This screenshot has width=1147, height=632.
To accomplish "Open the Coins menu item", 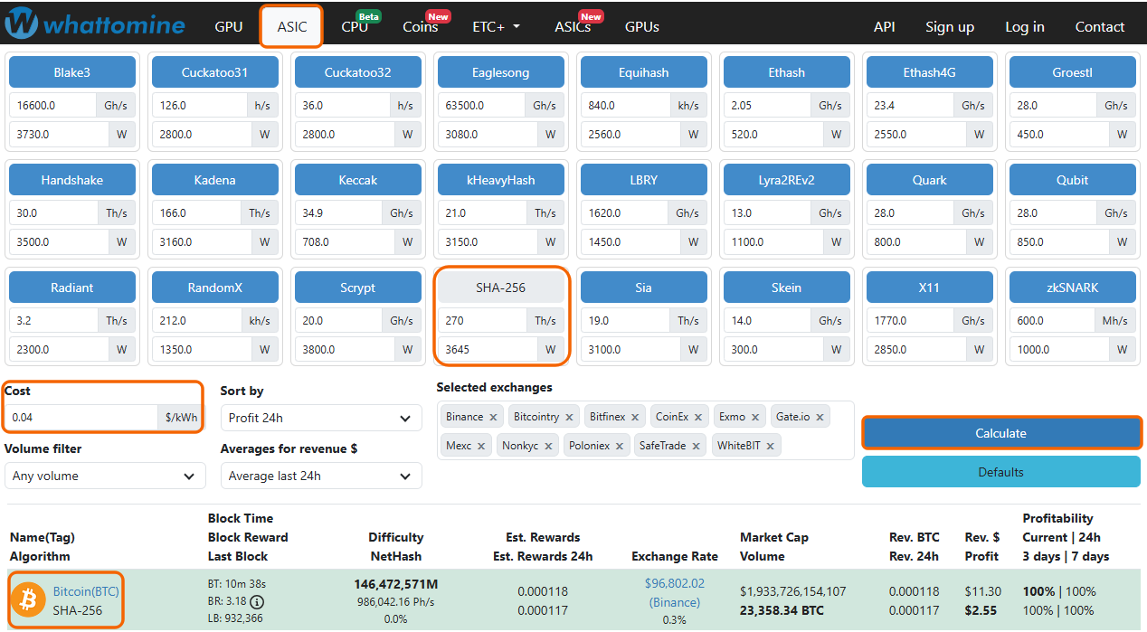I will pyautogui.click(x=421, y=27).
